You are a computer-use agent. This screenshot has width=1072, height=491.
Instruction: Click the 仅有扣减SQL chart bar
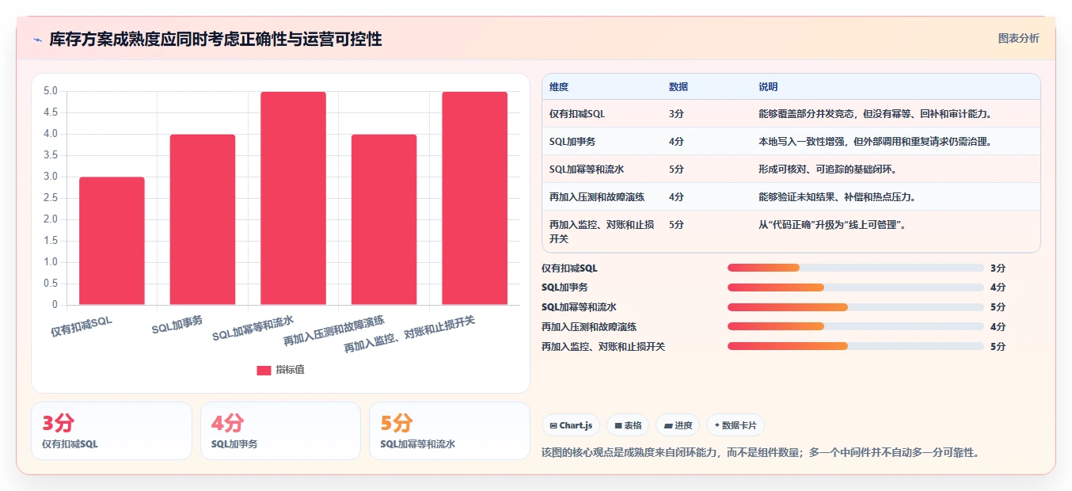point(112,241)
